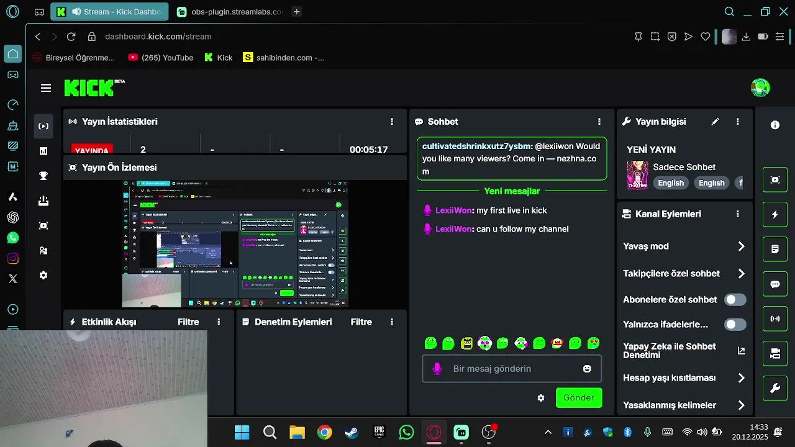Toggle Abonelere özel sohbet switch
This screenshot has height=447, width=795.
pyautogui.click(x=735, y=300)
